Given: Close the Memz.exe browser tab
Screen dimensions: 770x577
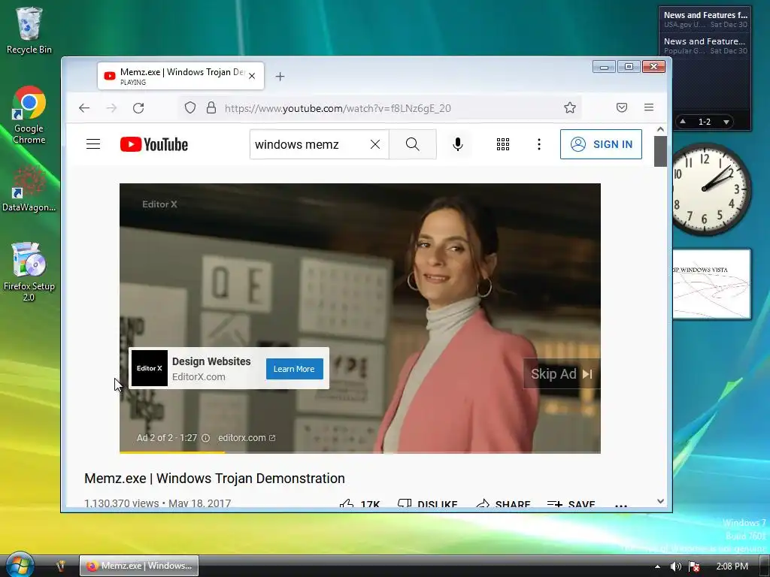Looking at the screenshot, I should [252, 76].
